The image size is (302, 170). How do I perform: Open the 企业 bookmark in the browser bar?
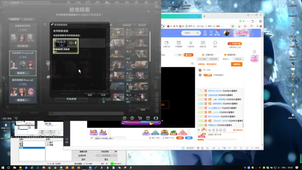[x=200, y=26]
